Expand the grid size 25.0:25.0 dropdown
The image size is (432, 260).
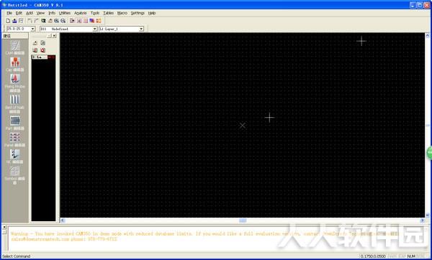(x=33, y=29)
